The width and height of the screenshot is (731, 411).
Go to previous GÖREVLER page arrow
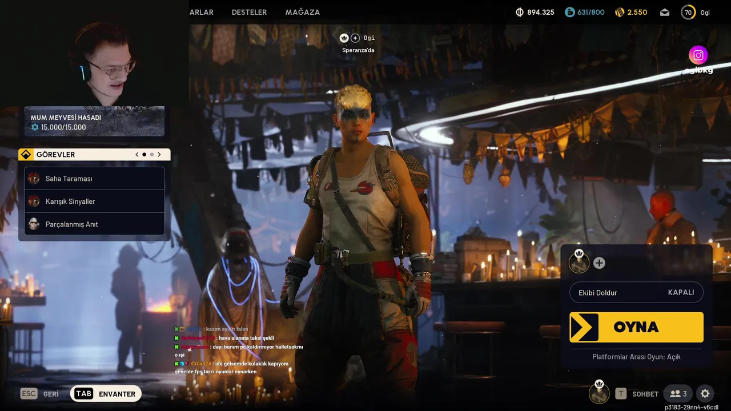click(x=137, y=155)
